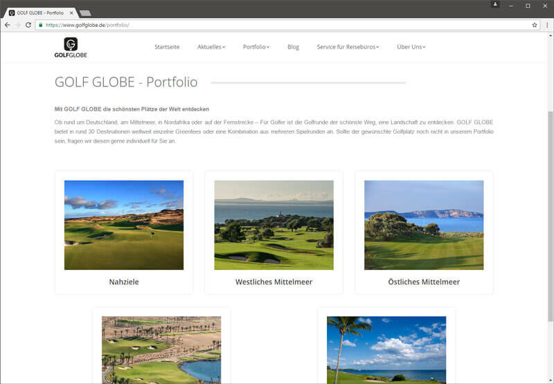Screen dimensions: 554x384
Task: Click the page vertical scrollbar
Action: 551,216
